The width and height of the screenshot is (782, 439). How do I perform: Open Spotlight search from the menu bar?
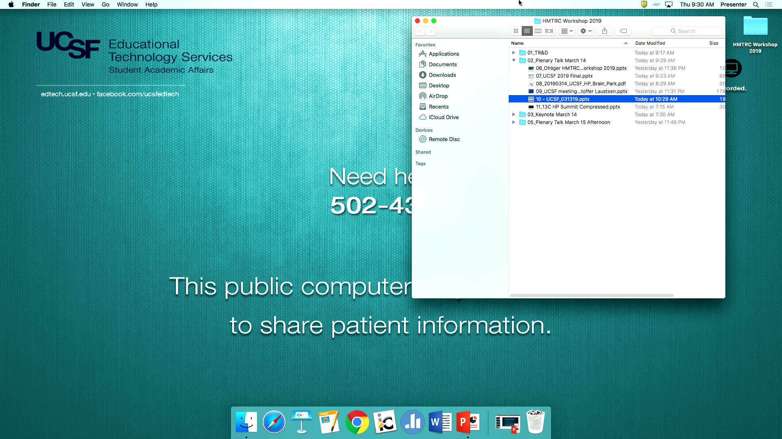pos(756,4)
